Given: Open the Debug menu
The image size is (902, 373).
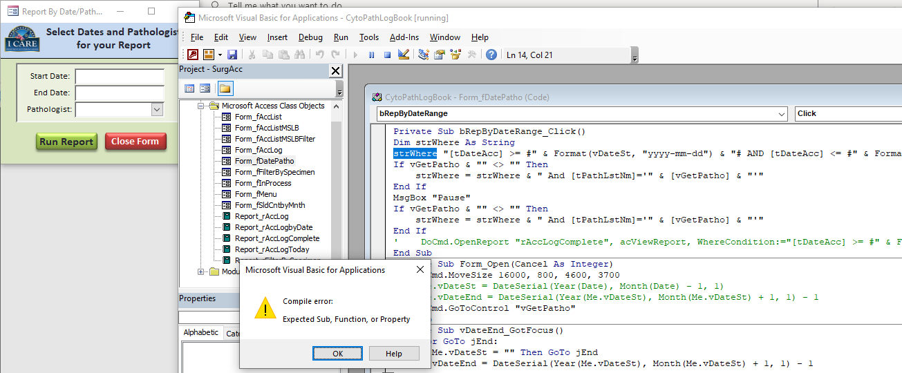Looking at the screenshot, I should pyautogui.click(x=311, y=37).
